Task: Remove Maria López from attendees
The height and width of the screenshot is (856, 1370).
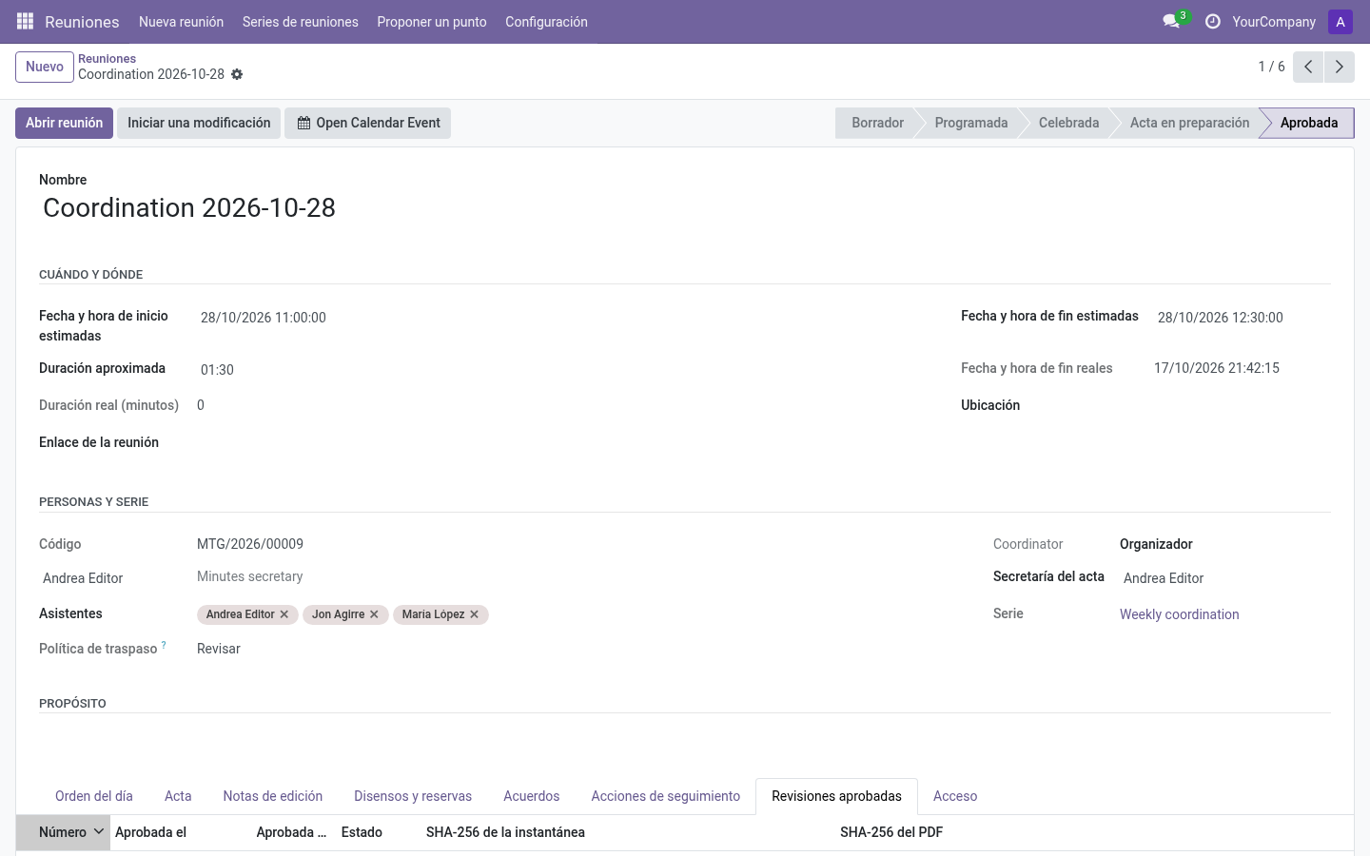Action: click(x=474, y=614)
